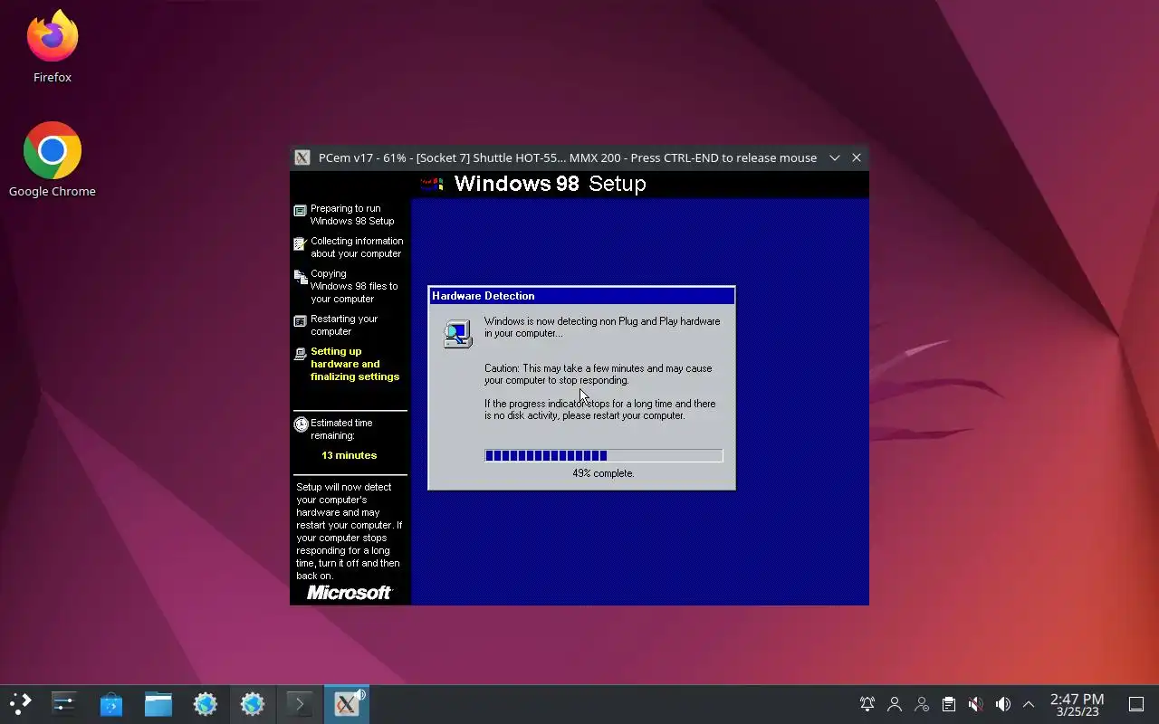
Task: Open the Konsole terminal taskbar icon
Action: point(300,704)
